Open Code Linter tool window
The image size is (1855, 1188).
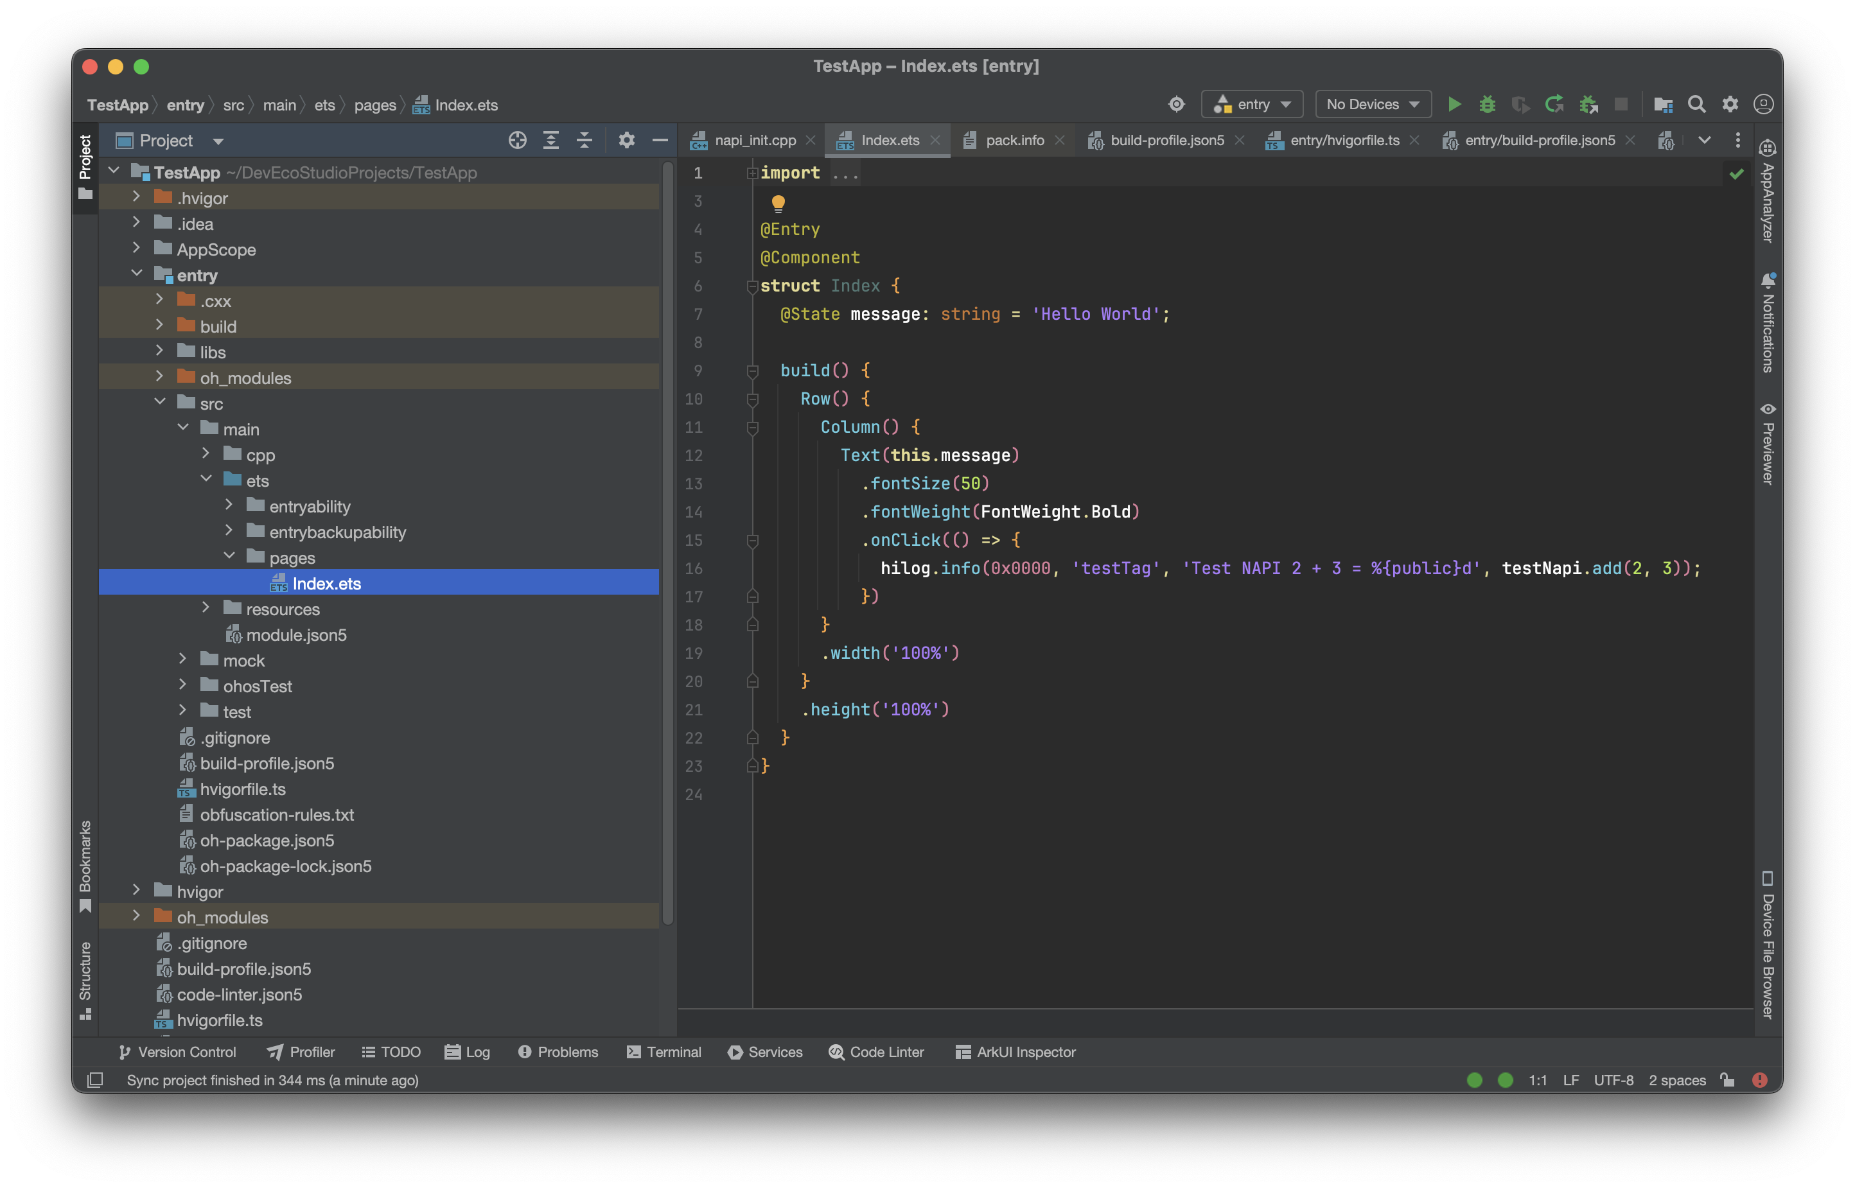tap(876, 1051)
